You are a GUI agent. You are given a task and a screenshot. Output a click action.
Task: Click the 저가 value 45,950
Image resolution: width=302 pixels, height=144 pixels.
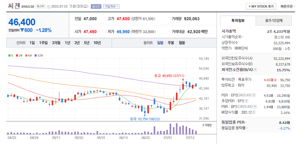(123, 32)
